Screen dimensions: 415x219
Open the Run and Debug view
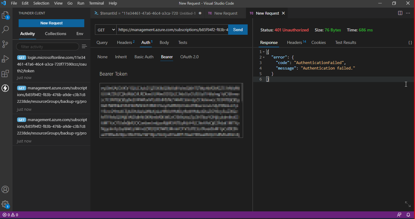5,59
